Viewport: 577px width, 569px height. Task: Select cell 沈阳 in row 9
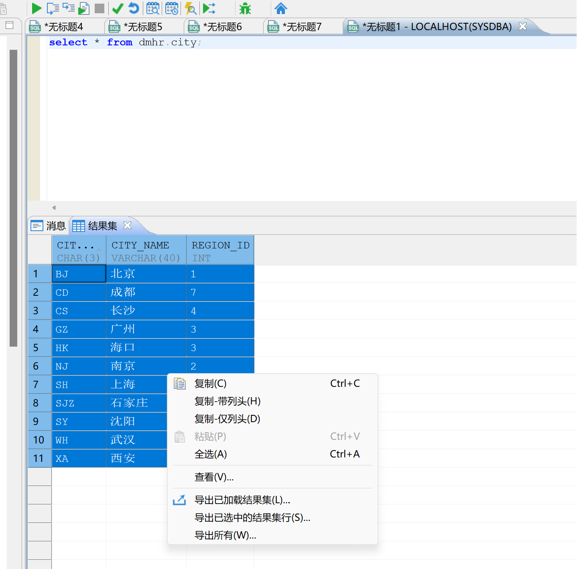pos(136,421)
